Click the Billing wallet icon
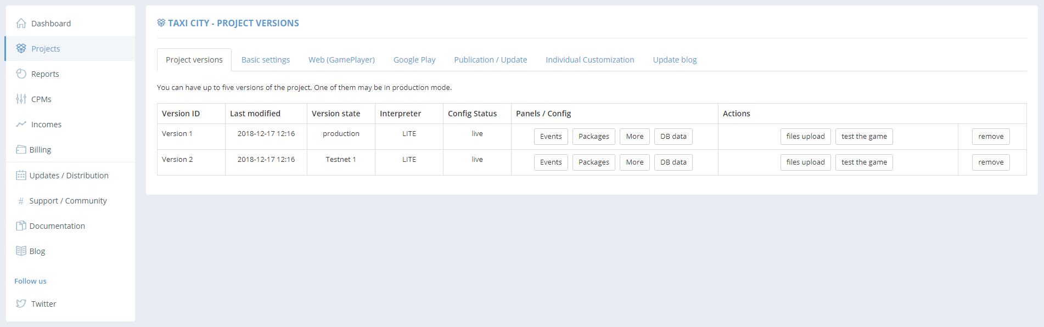 tap(21, 149)
